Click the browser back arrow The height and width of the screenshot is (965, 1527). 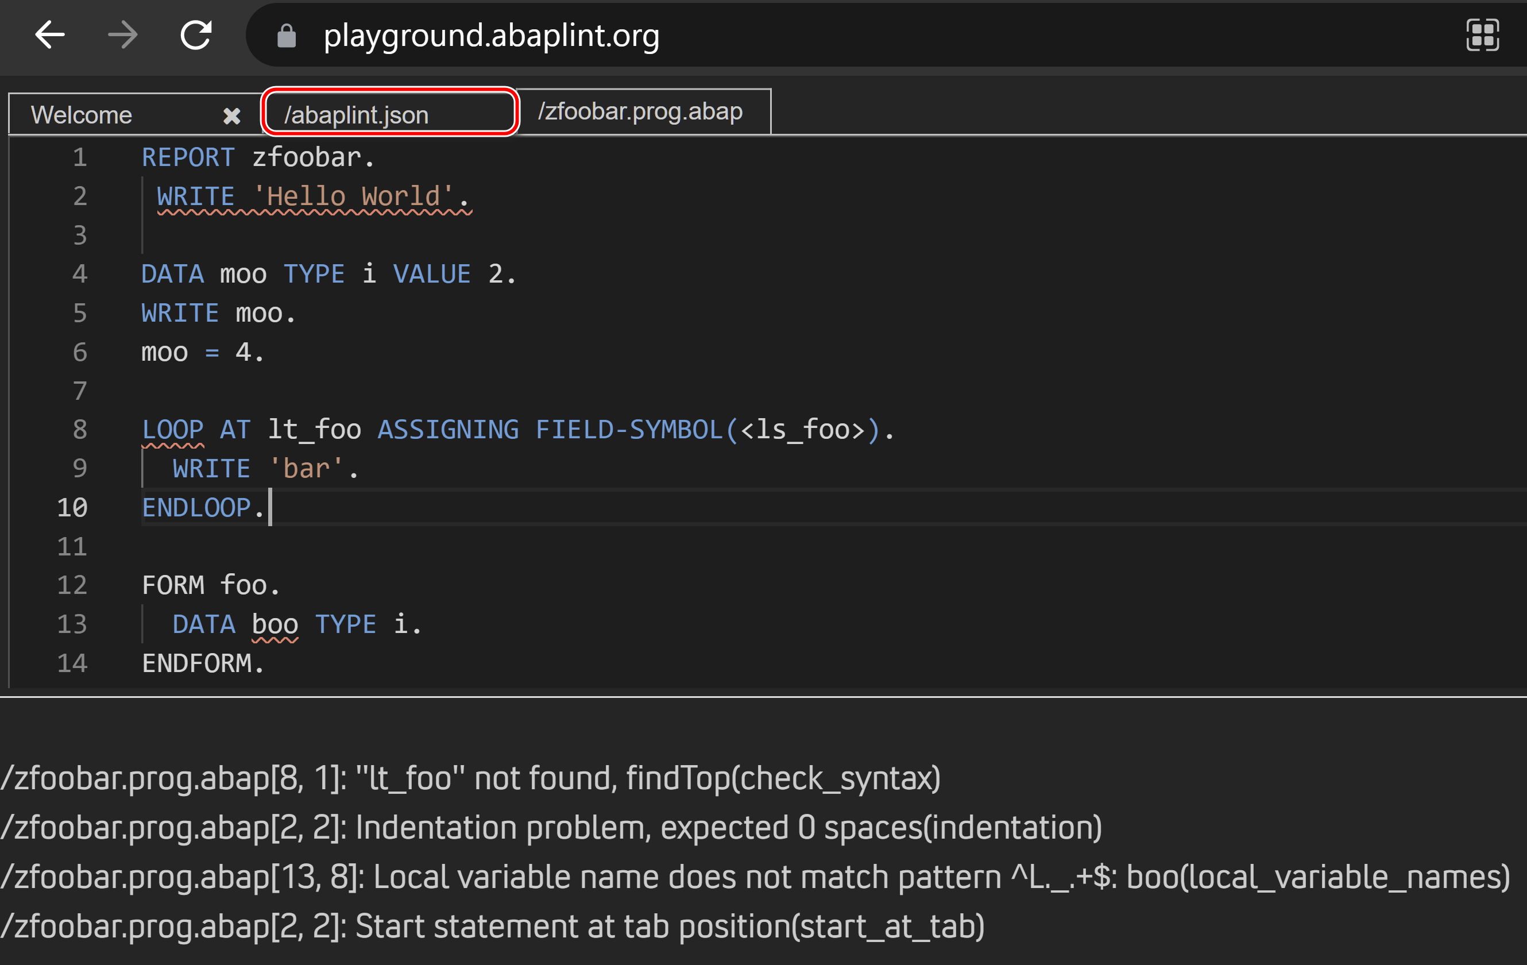pyautogui.click(x=49, y=35)
